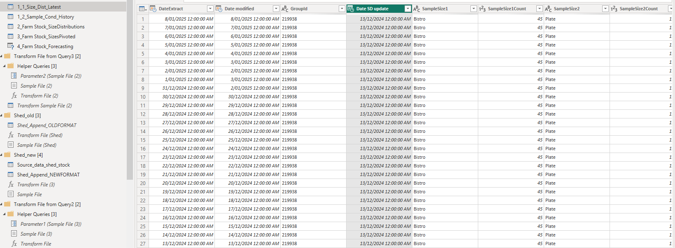The width and height of the screenshot is (675, 248).
Task: Open SampleSize1 column filter dropdown
Action: pos(473,9)
